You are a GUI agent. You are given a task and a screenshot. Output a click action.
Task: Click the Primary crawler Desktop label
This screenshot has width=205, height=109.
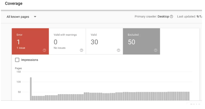point(152,17)
